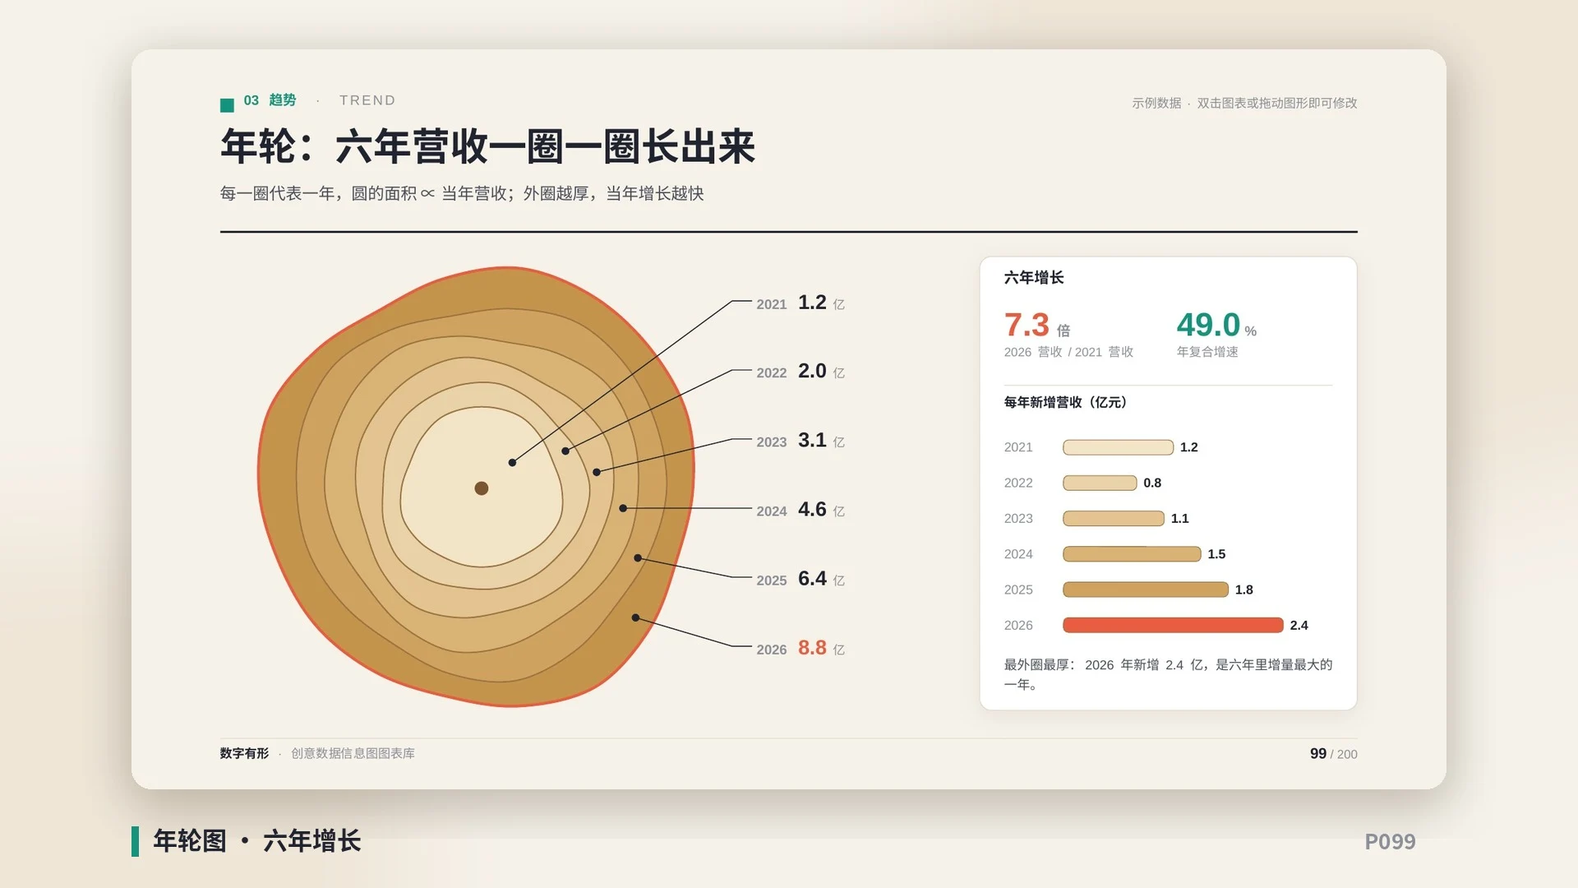Select the 2021 value label 1.2 亿
1578x888 pixels.
[x=820, y=303]
